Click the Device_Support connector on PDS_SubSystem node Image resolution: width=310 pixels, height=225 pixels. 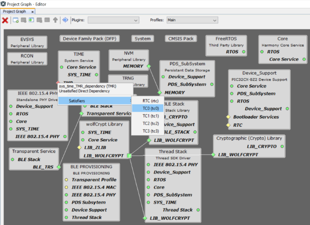coord(163,76)
